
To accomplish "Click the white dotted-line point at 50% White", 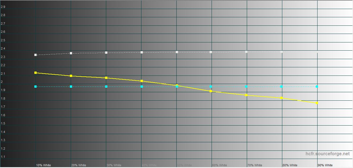I will pos(177,52).
